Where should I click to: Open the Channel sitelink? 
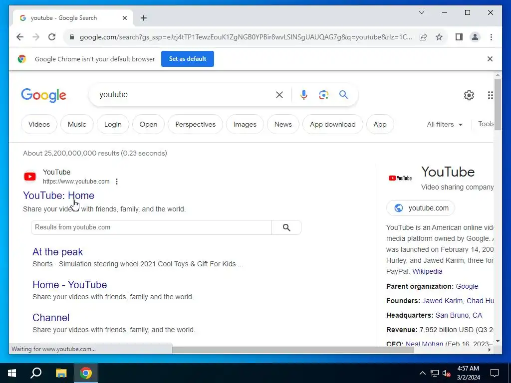click(51, 318)
